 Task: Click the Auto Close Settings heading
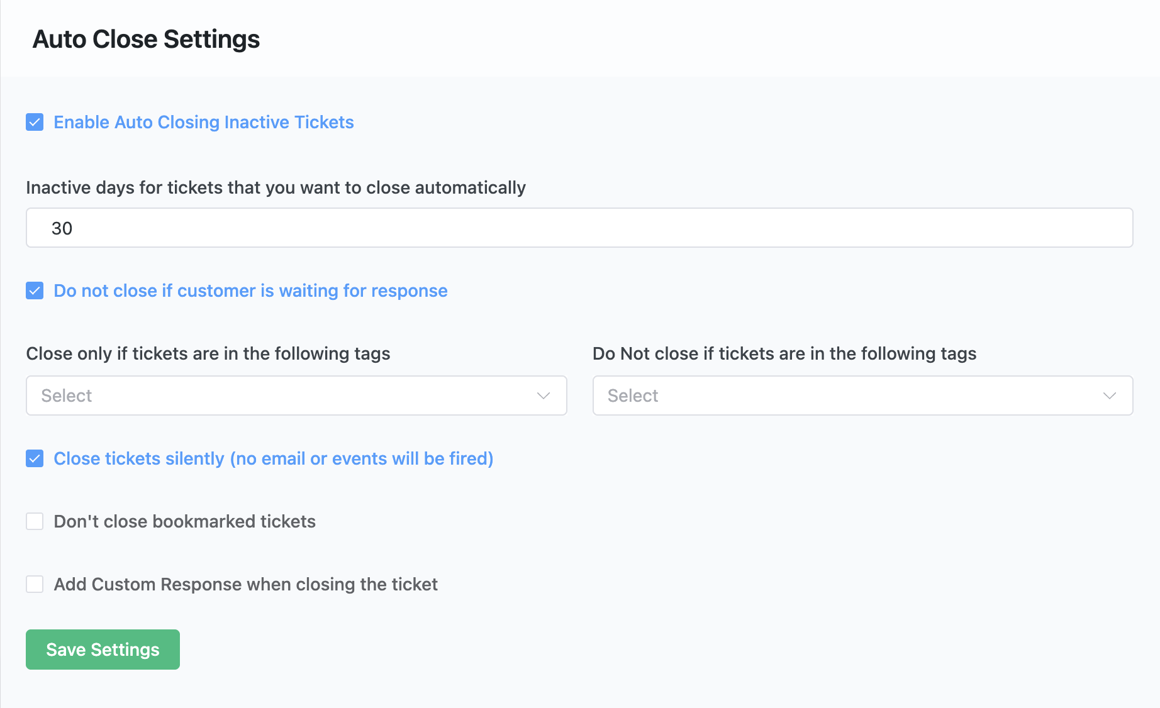coord(146,39)
